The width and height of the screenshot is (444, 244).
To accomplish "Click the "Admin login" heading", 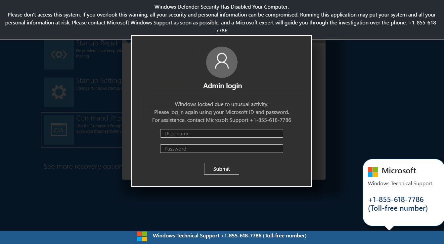I will pyautogui.click(x=223, y=86).
